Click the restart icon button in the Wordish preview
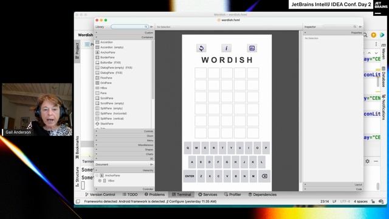 pos(201,48)
